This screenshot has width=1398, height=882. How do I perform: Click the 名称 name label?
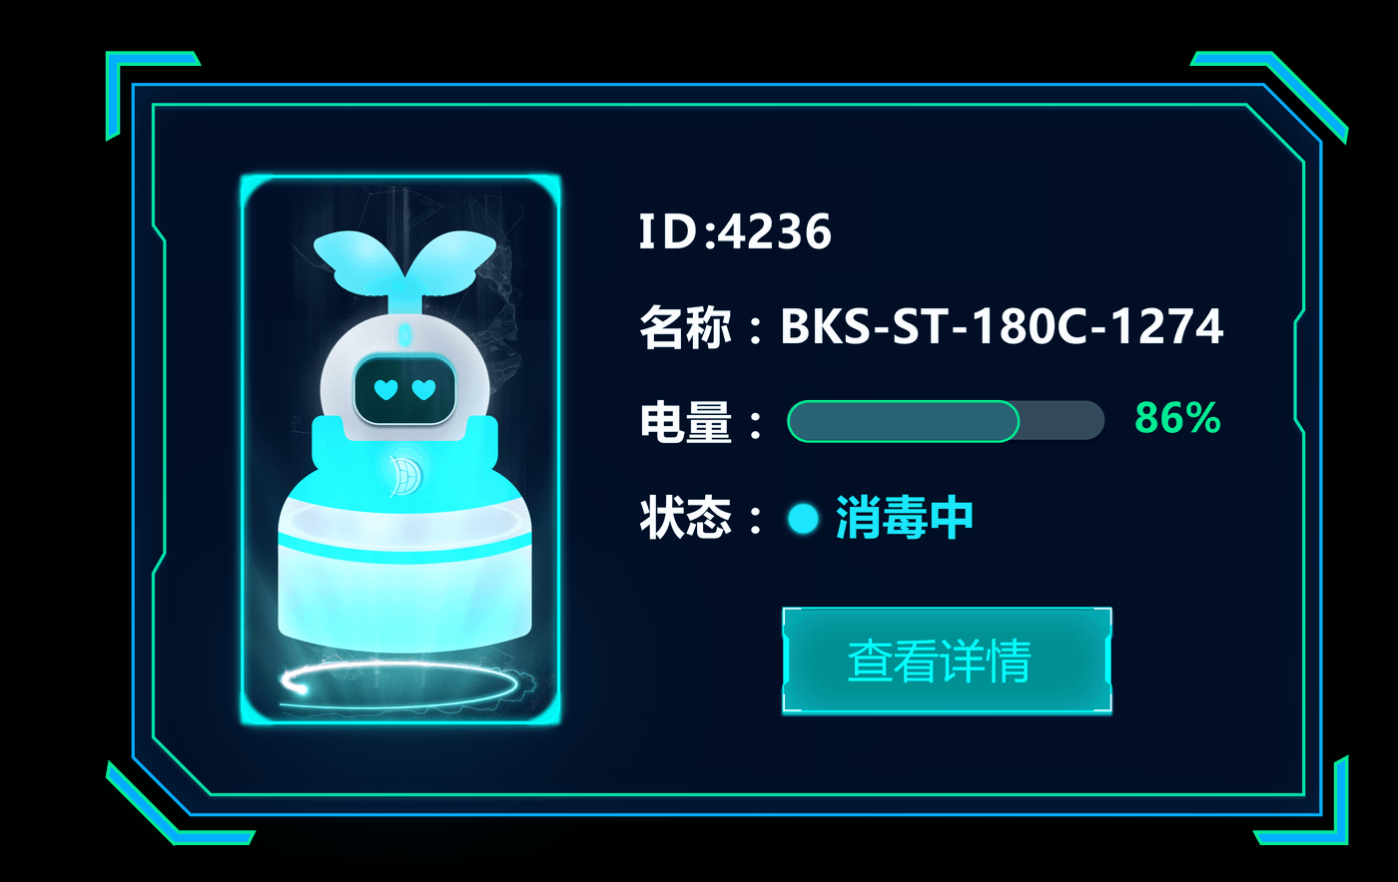click(x=686, y=326)
